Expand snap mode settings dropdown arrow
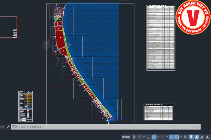 click(x=144, y=136)
